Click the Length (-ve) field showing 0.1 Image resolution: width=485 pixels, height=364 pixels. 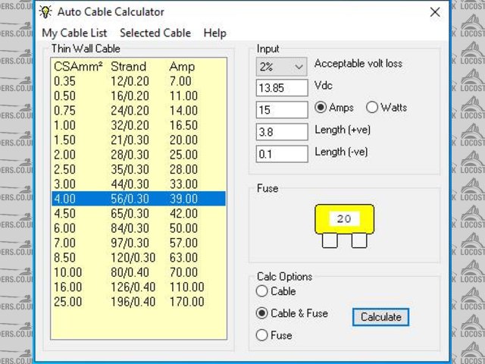[282, 154]
